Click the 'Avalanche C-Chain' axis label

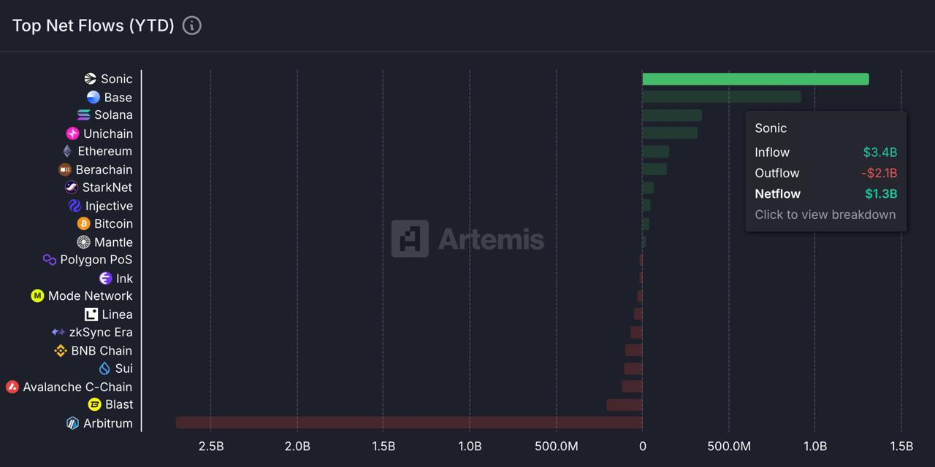coord(77,387)
